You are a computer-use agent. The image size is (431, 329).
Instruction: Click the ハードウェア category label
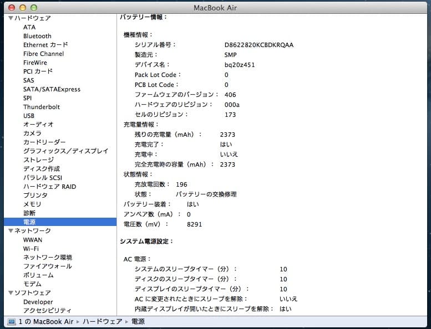[32, 18]
